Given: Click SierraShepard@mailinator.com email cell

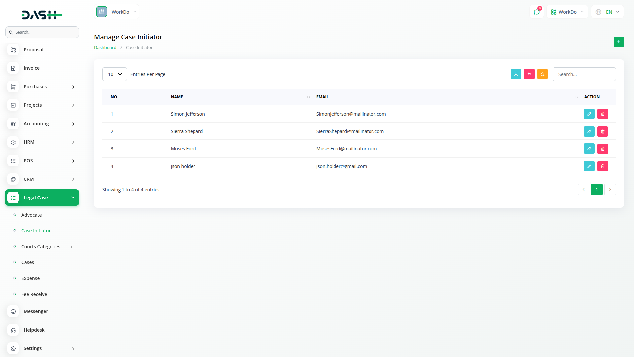Looking at the screenshot, I should 350,131.
